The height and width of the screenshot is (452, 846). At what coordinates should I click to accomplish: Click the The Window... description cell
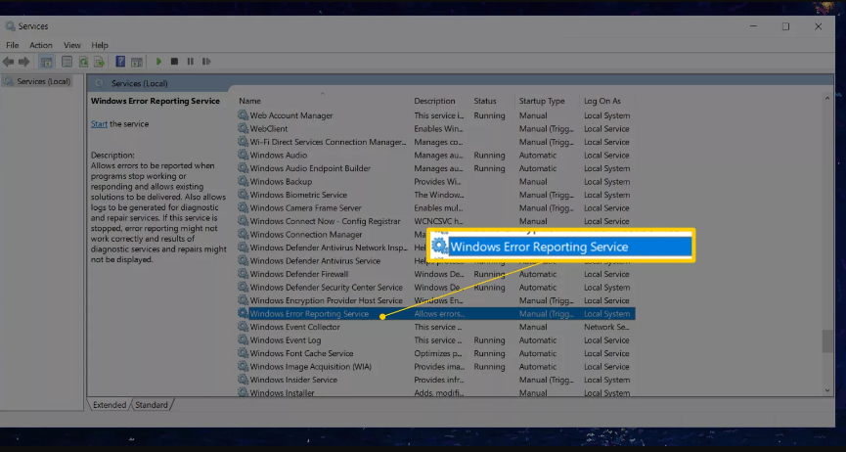(438, 195)
